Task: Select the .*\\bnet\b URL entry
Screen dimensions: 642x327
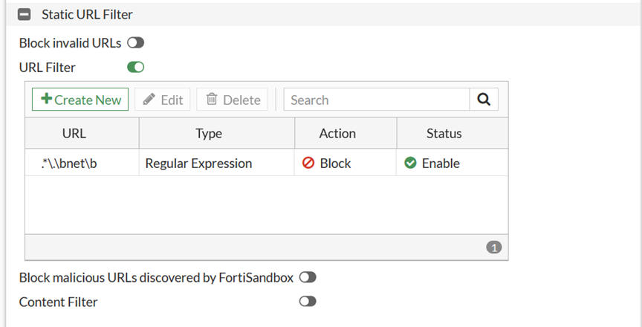Action: (69, 163)
